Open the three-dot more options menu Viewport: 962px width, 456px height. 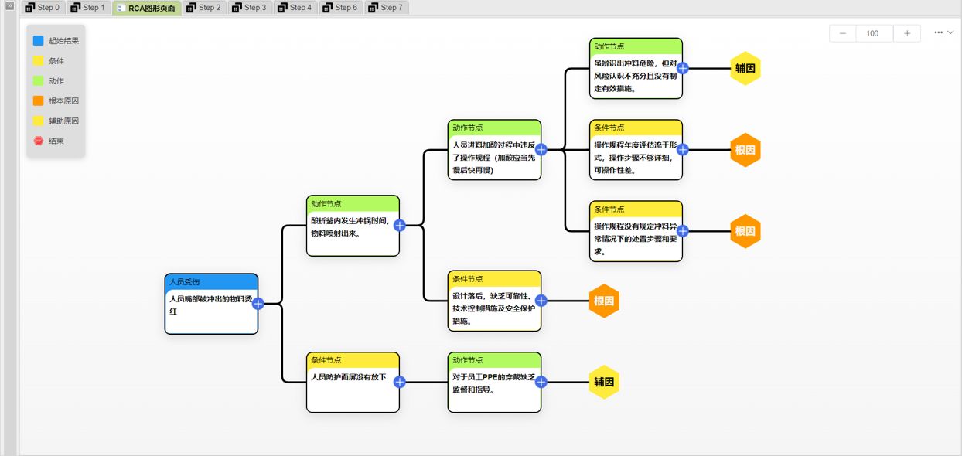point(938,32)
